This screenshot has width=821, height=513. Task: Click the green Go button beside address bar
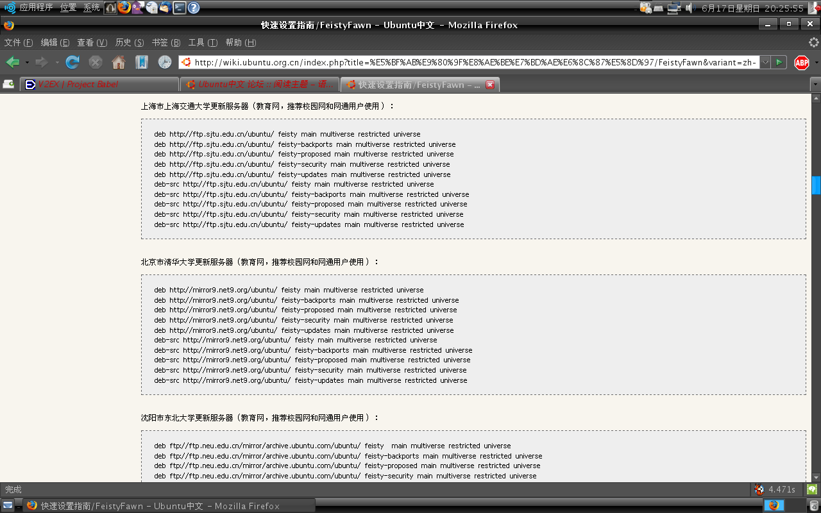coord(779,62)
